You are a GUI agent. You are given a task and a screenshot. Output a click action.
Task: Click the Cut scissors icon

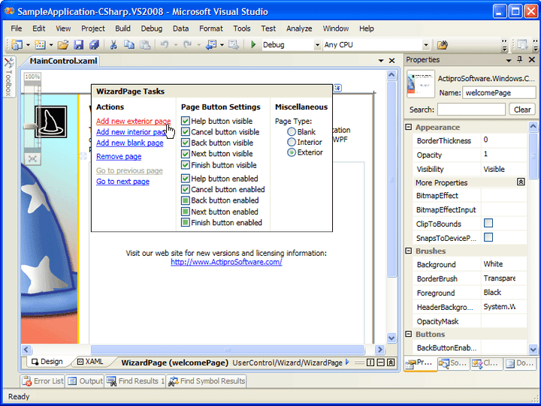[x=113, y=45]
